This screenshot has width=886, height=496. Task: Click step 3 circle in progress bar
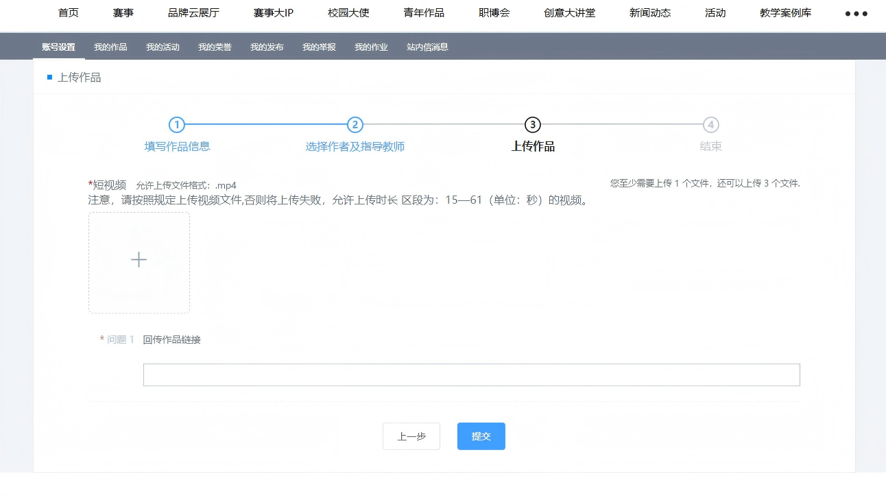tap(533, 125)
